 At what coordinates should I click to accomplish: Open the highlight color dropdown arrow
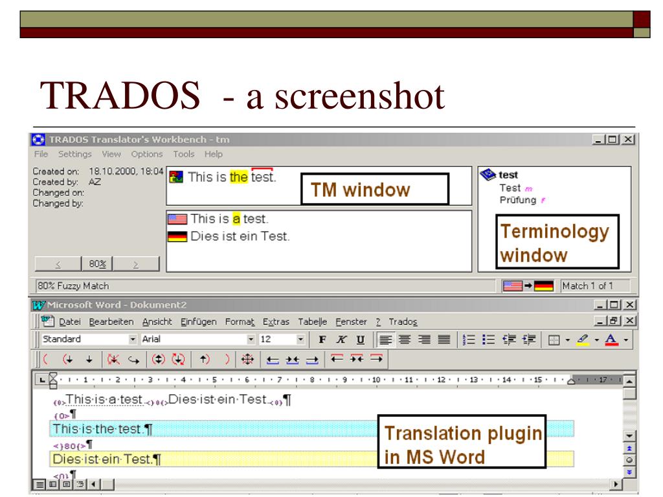click(596, 340)
